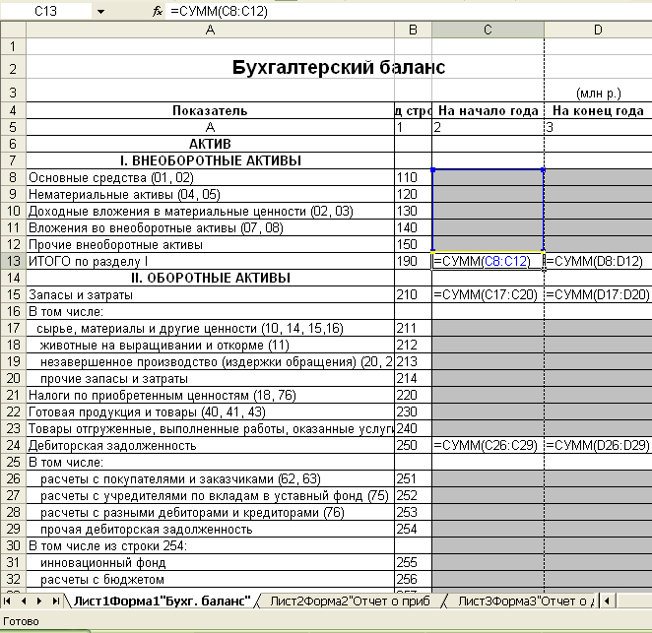The width and height of the screenshot is (652, 633).
Task: Click the Select All corner box
Action: [12, 30]
